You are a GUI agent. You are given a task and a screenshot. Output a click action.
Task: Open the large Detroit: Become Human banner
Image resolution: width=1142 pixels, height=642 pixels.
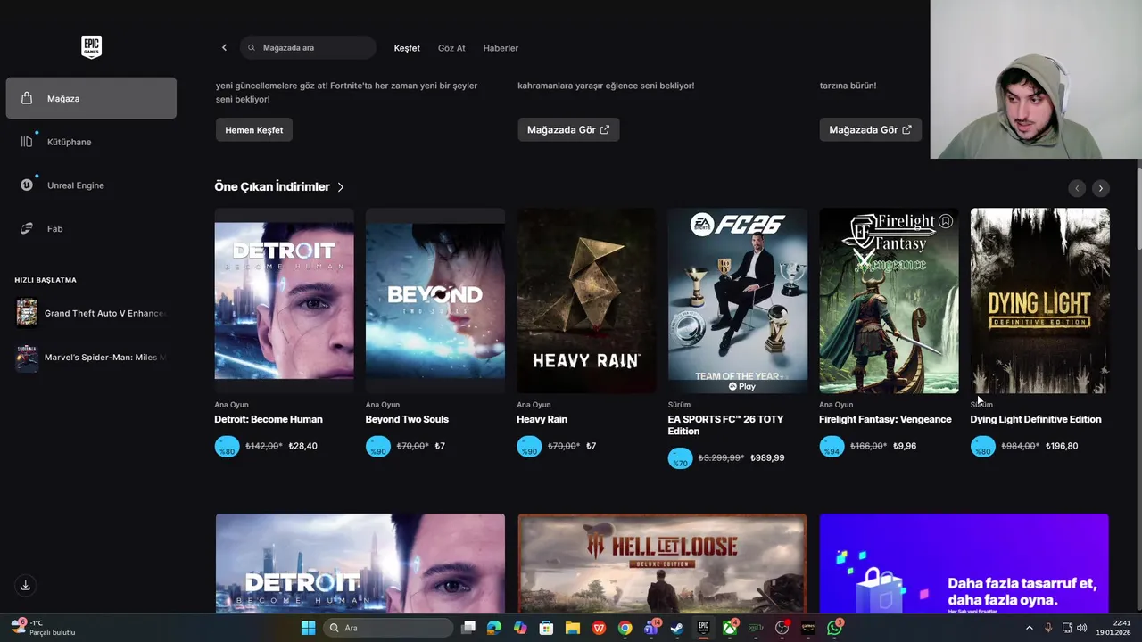360,564
